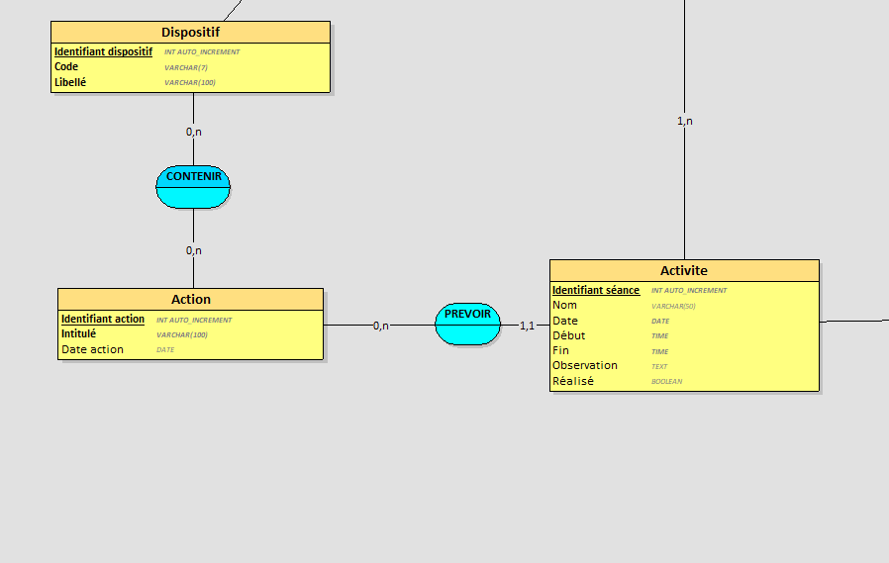The height and width of the screenshot is (563, 889).
Task: Click the Identifiant séance attribute
Action: coord(596,290)
